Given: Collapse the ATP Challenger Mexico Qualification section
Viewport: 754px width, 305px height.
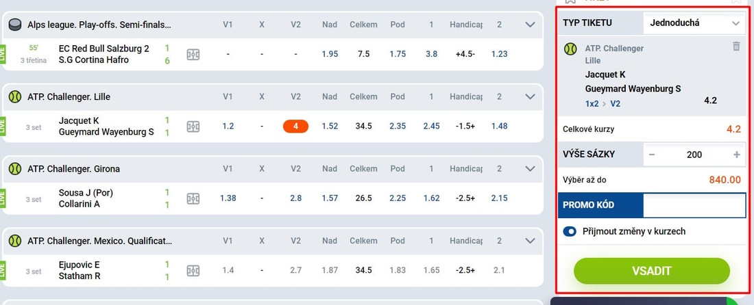Looking at the screenshot, I should (531, 241).
